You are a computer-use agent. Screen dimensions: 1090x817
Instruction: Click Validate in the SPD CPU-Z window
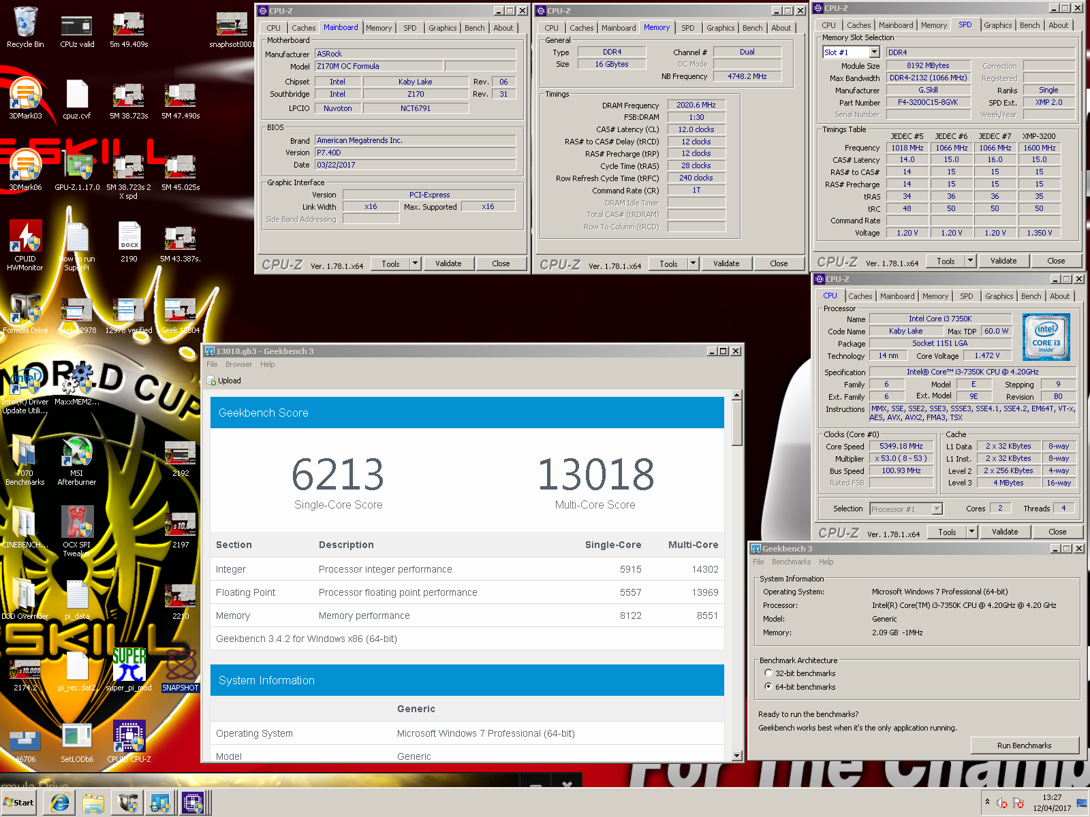(x=1003, y=261)
